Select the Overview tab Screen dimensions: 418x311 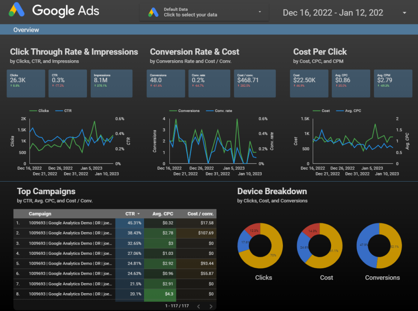pyautogui.click(x=26, y=30)
